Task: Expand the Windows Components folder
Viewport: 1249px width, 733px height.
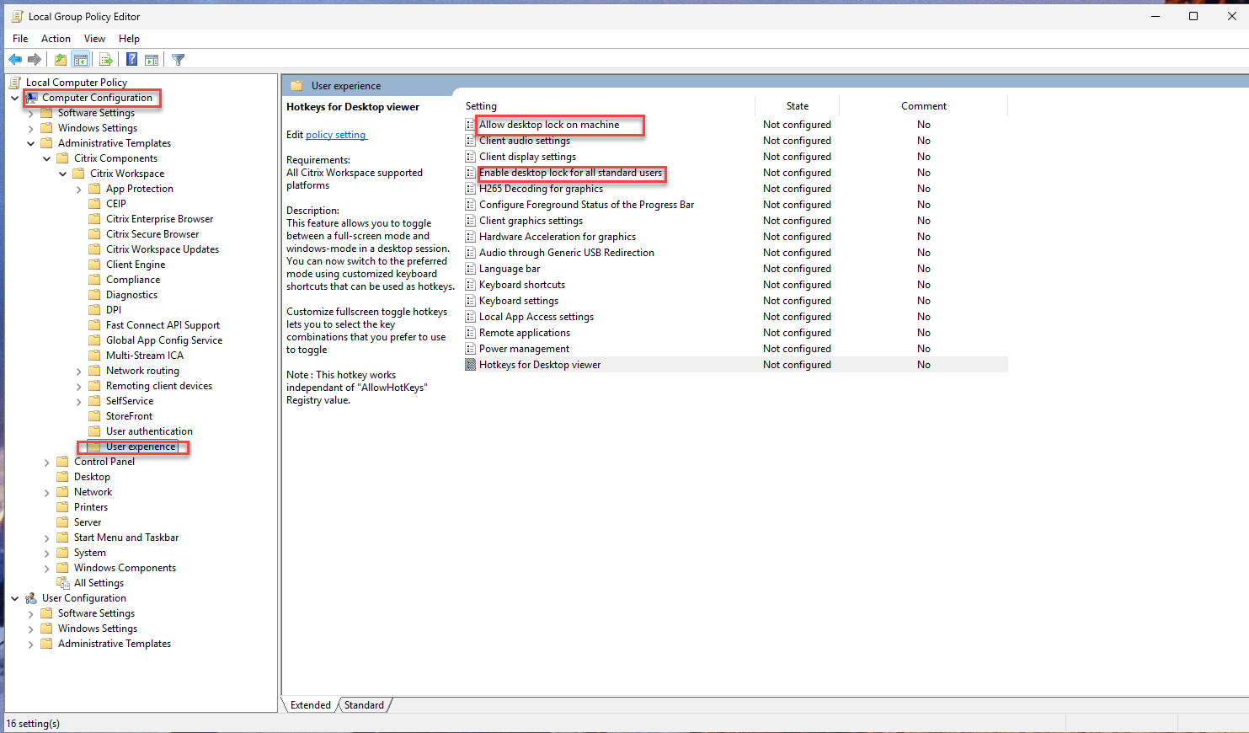Action: tap(46, 568)
